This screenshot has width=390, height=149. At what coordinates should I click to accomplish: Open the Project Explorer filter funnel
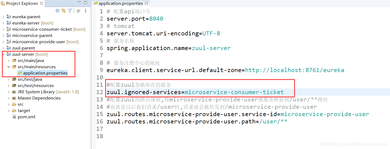70,11
